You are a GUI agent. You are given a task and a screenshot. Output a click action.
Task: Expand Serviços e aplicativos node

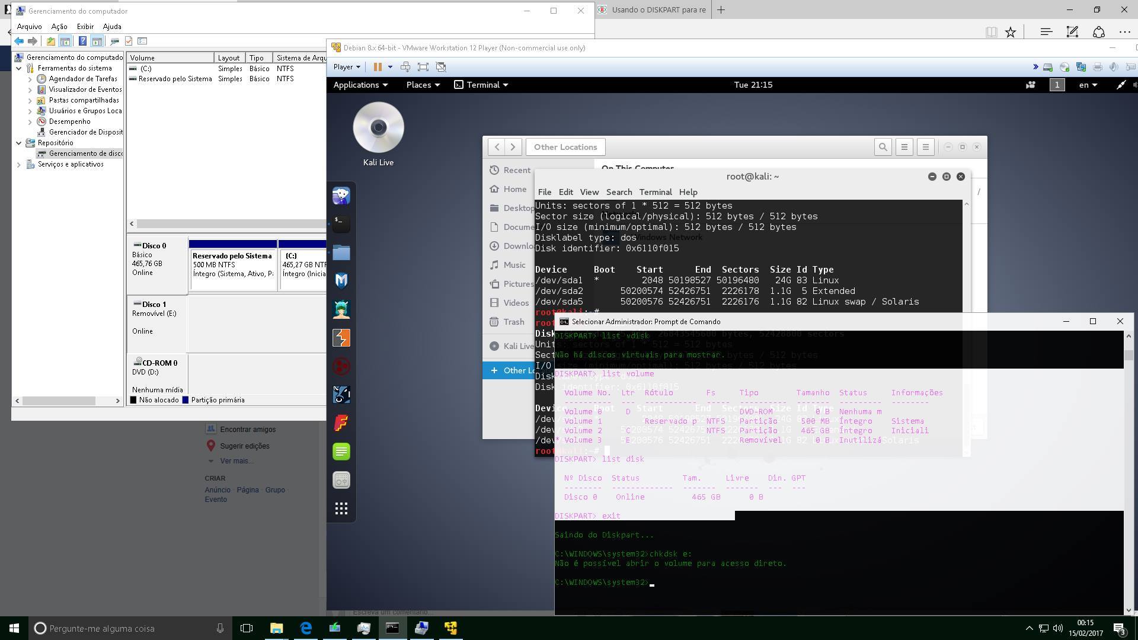coord(19,164)
